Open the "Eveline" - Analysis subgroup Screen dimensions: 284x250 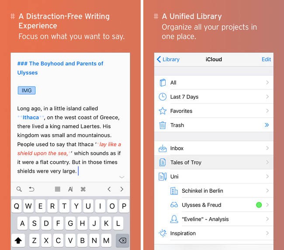point(214,219)
